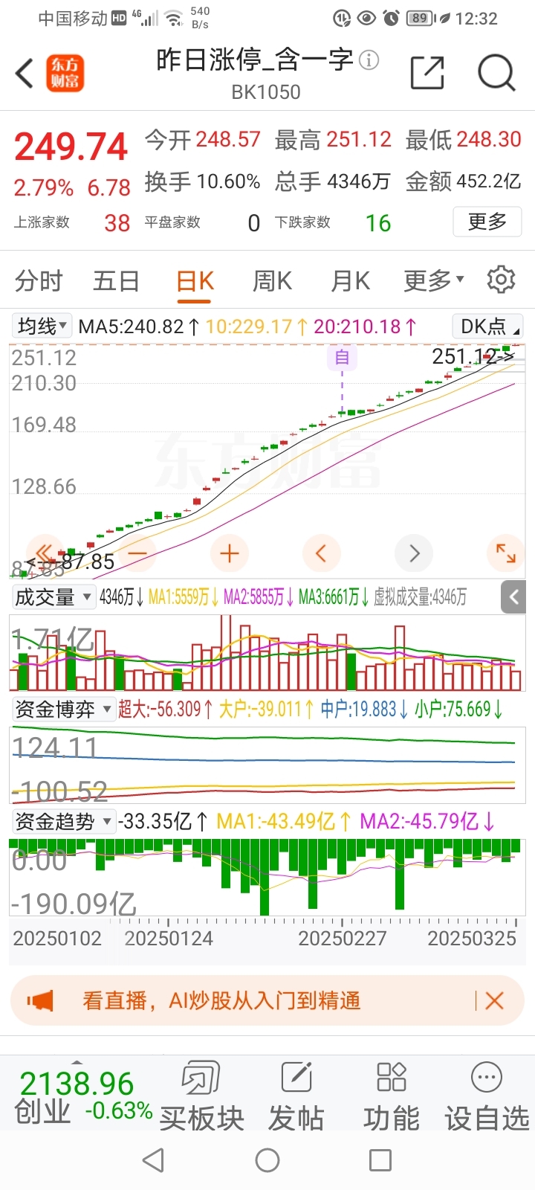Tap current price 249.74
Viewport: 535px width, 1190px height.
71,147
